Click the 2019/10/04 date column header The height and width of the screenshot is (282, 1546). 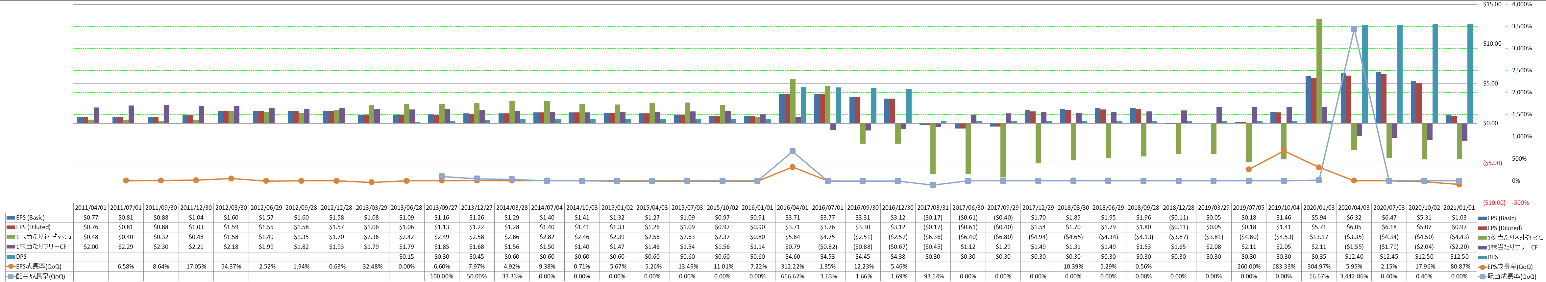pos(1284,208)
